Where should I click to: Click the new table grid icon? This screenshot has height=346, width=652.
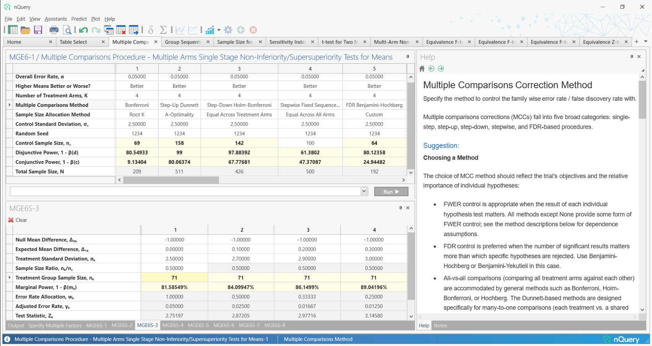point(13,30)
